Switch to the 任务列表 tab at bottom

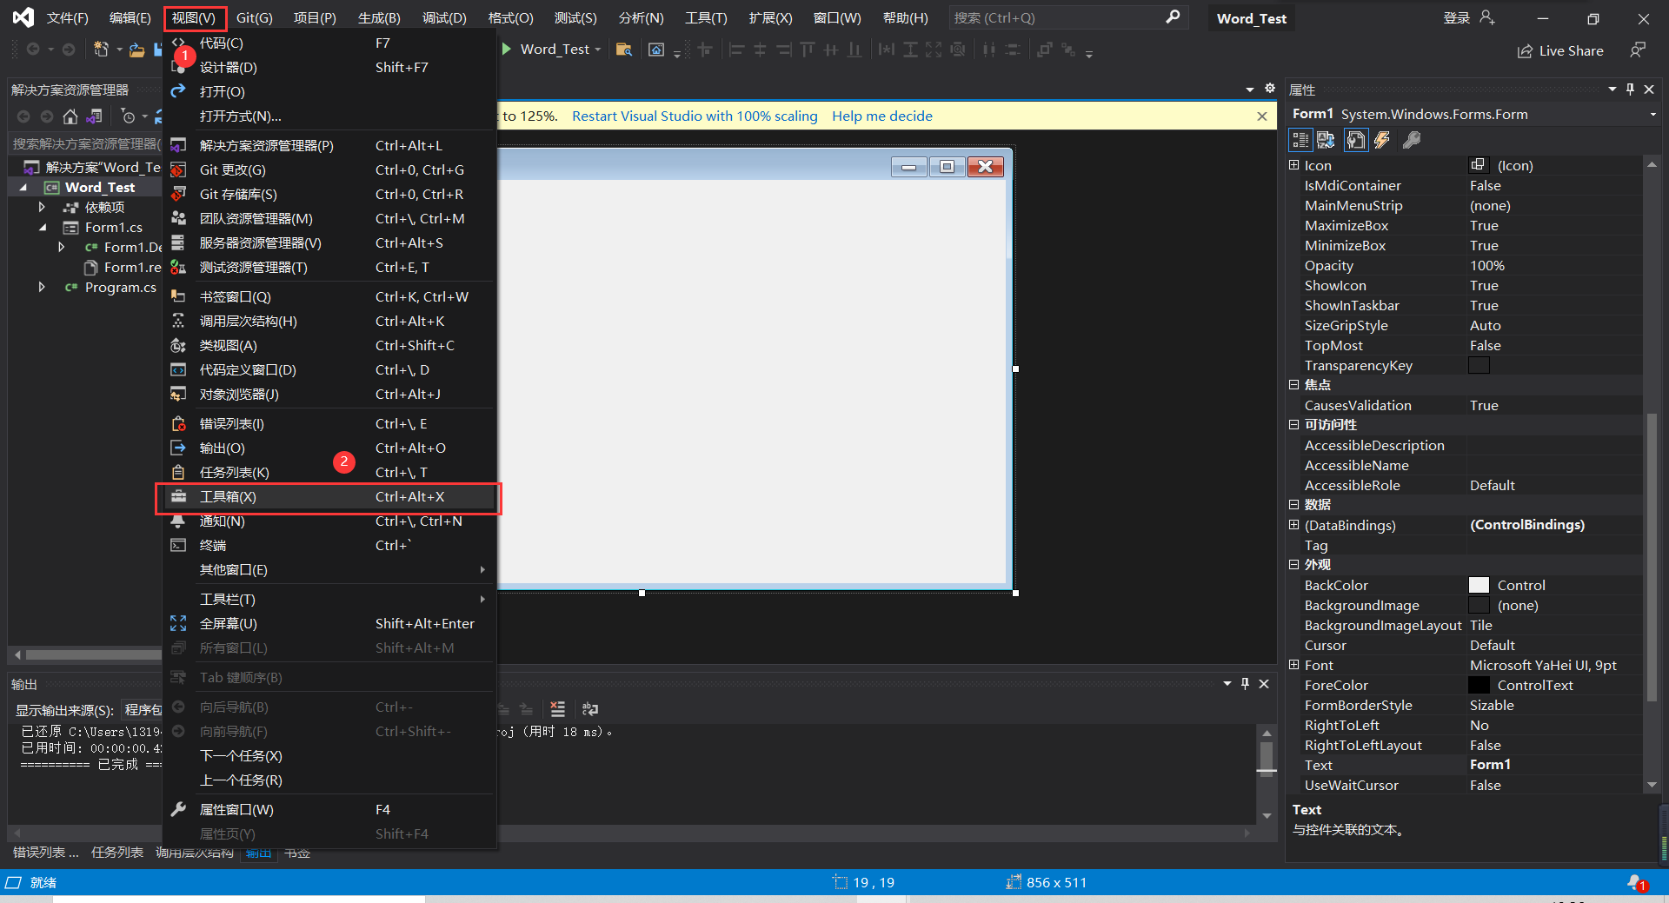[117, 853]
